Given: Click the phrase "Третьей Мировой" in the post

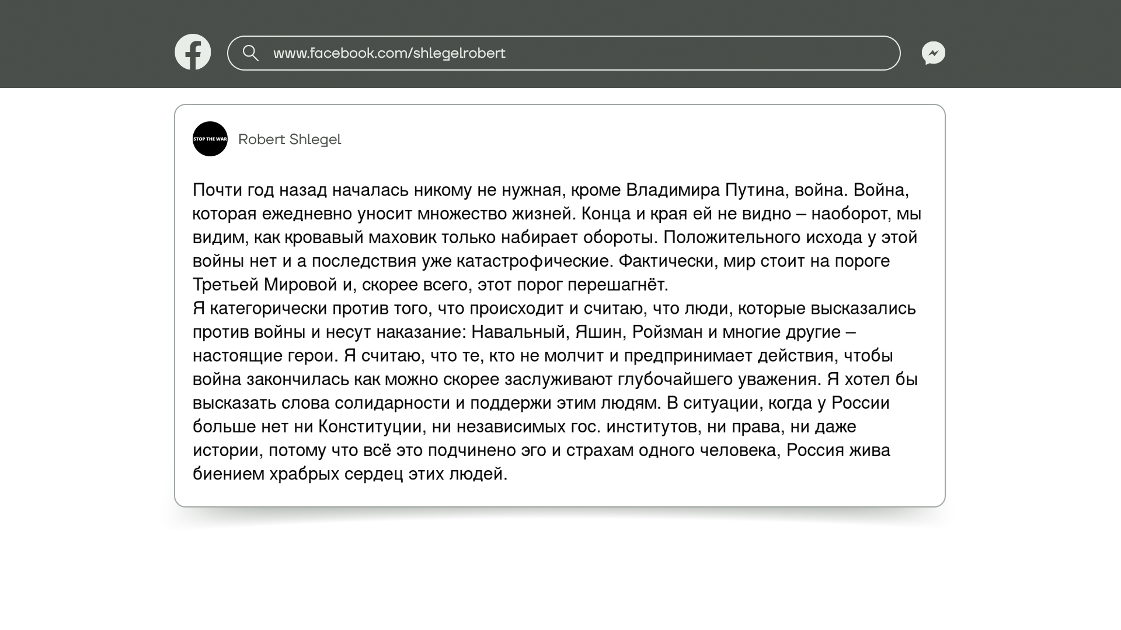Looking at the screenshot, I should click(x=265, y=285).
